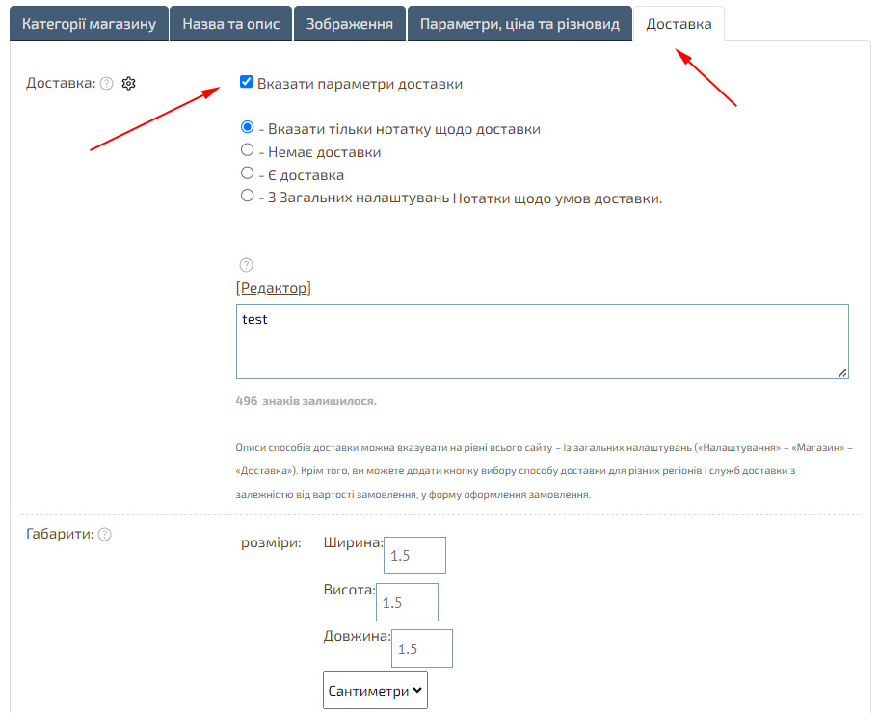Click inside the delivery note text area
Viewport: 879px width, 713px height.
click(542, 342)
